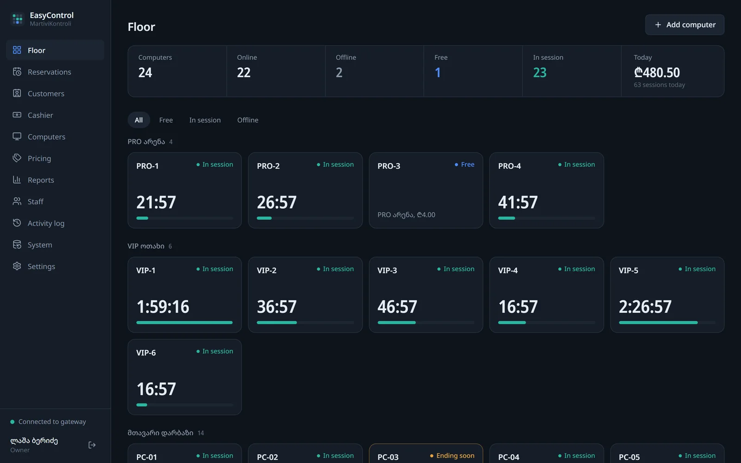Image resolution: width=741 pixels, height=463 pixels.
Task: Open the Activity log page
Action: 55,223
